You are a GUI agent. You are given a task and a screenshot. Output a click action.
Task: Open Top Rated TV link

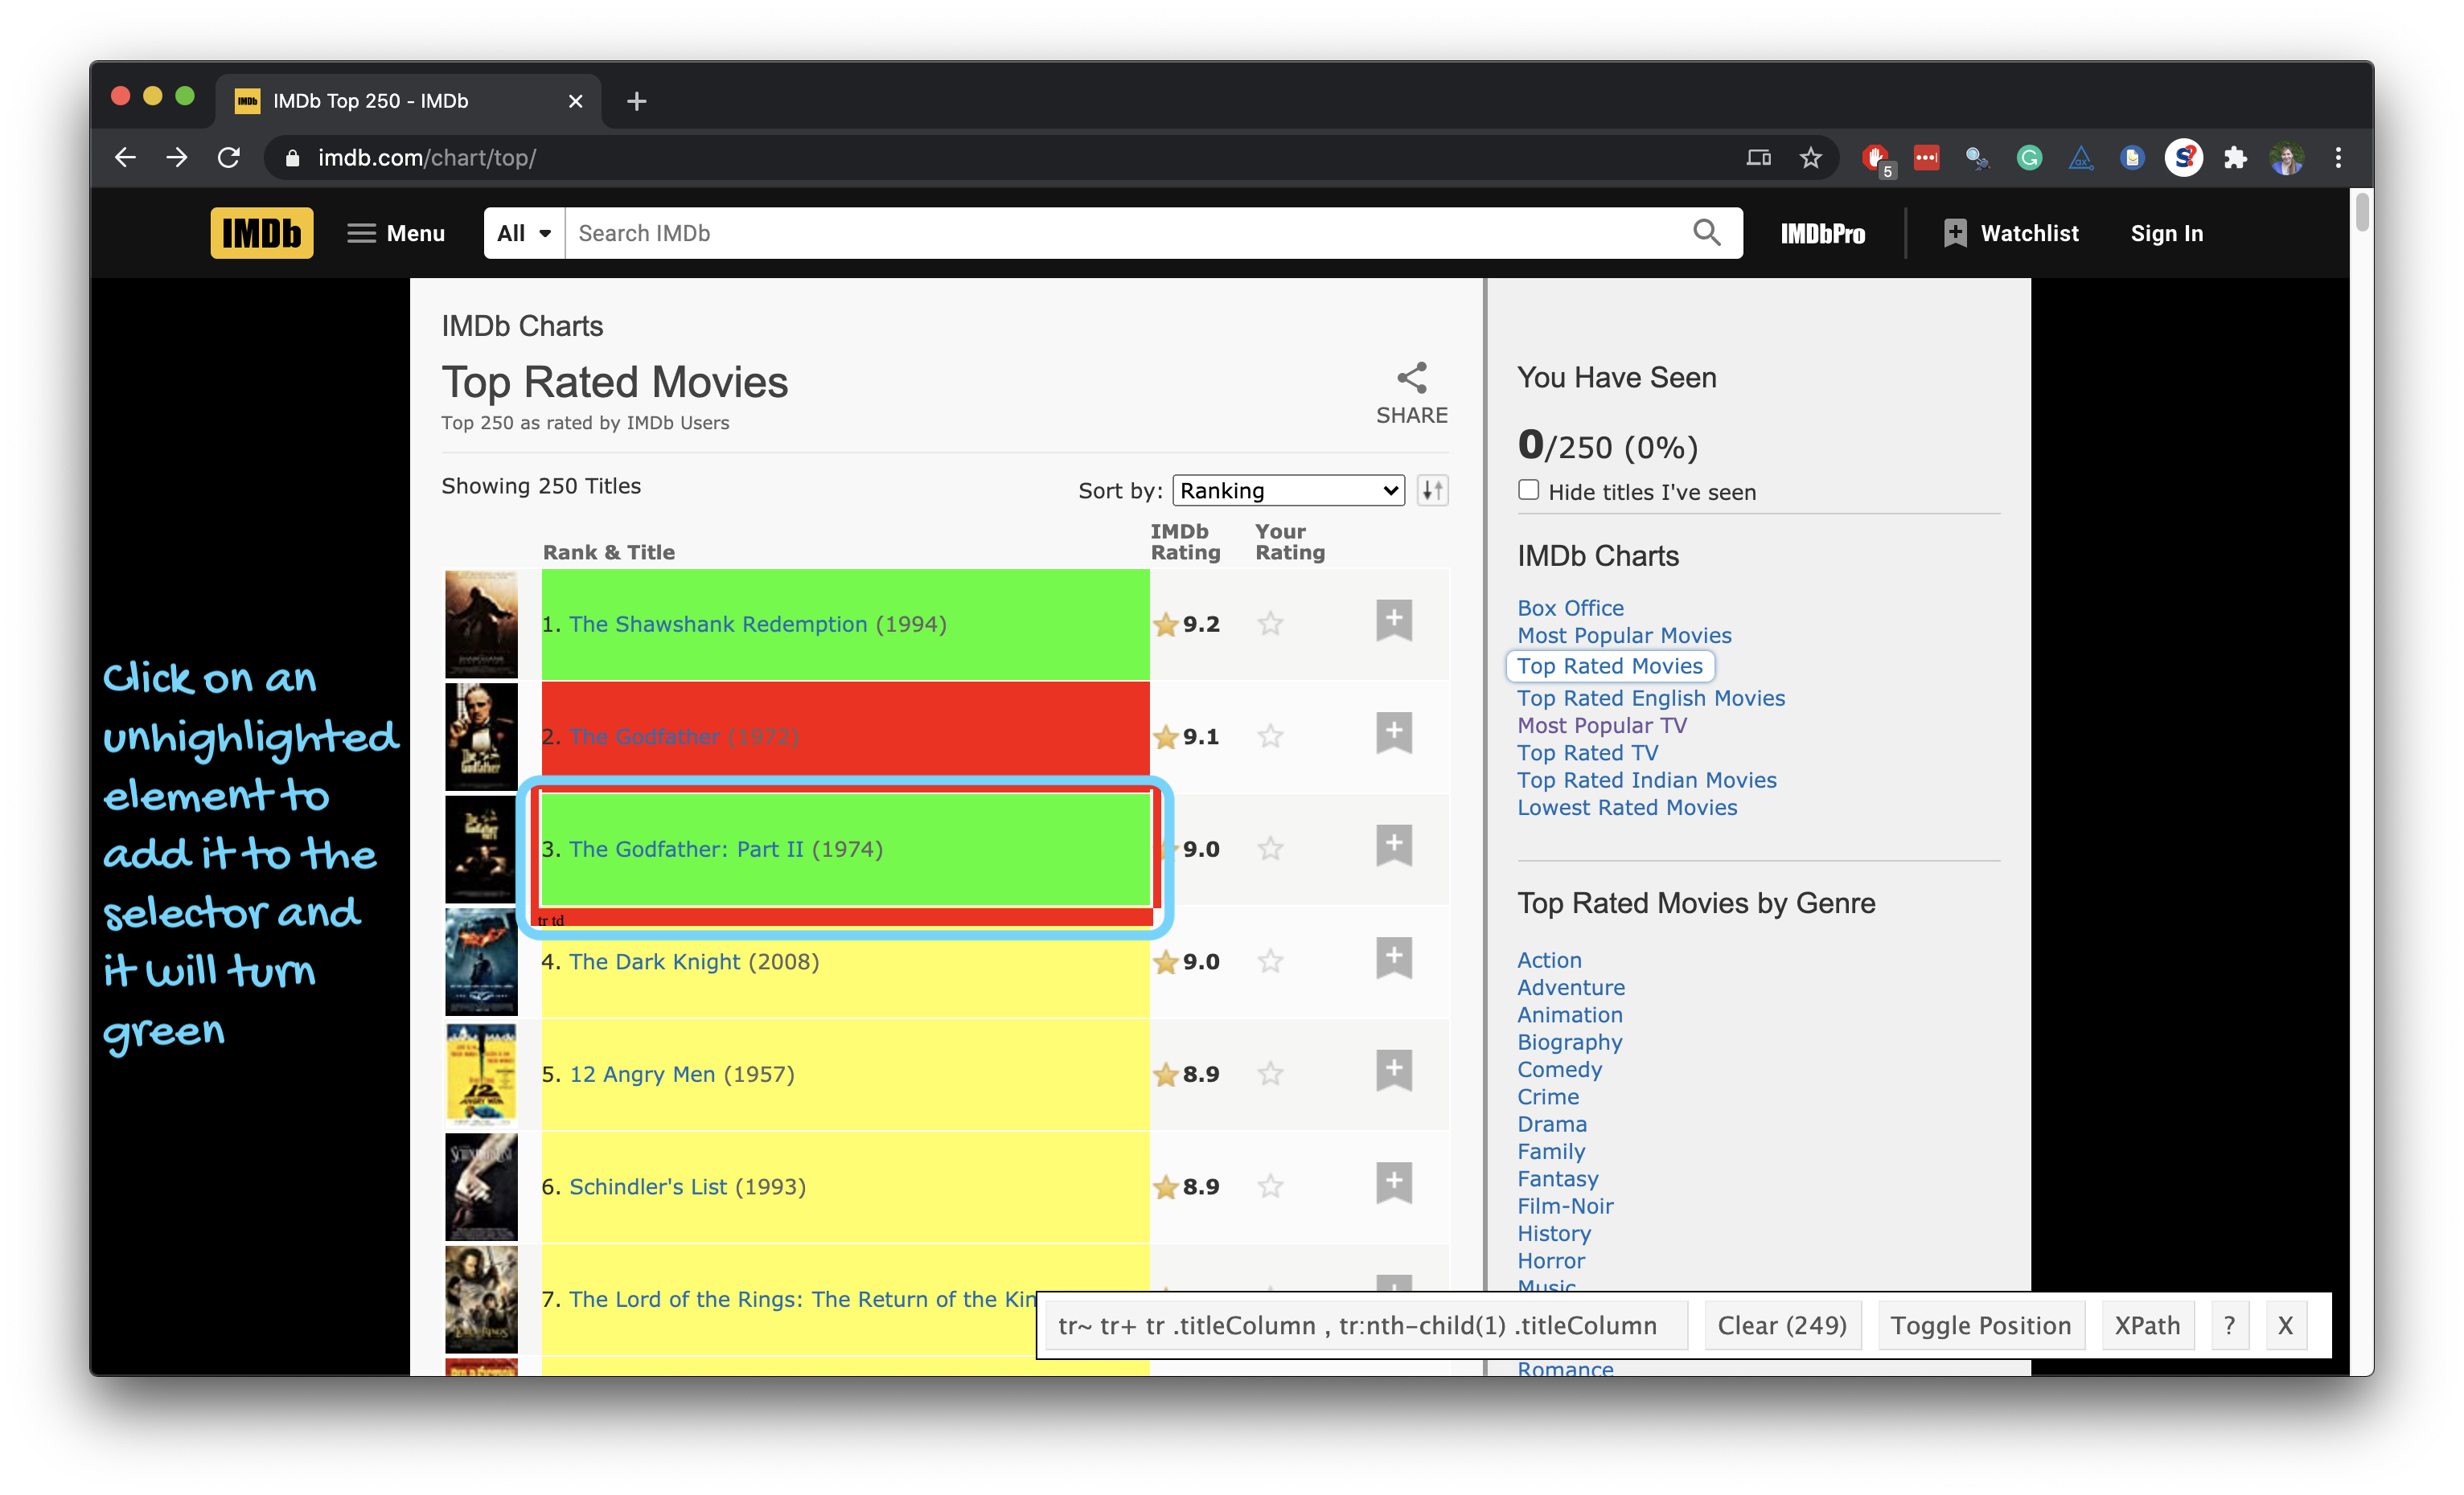[x=1587, y=752]
